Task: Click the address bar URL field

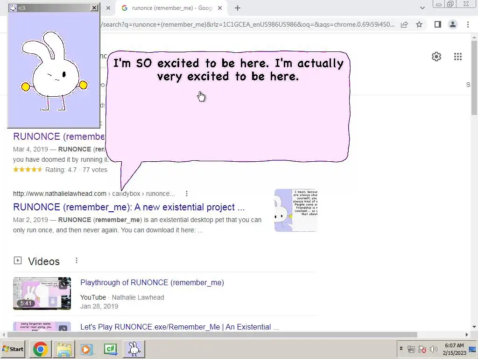Action: 247,24
